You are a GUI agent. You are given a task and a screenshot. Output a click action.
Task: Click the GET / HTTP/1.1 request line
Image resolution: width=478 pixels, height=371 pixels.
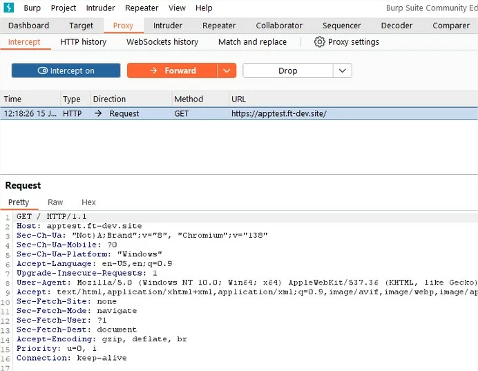[x=52, y=216]
